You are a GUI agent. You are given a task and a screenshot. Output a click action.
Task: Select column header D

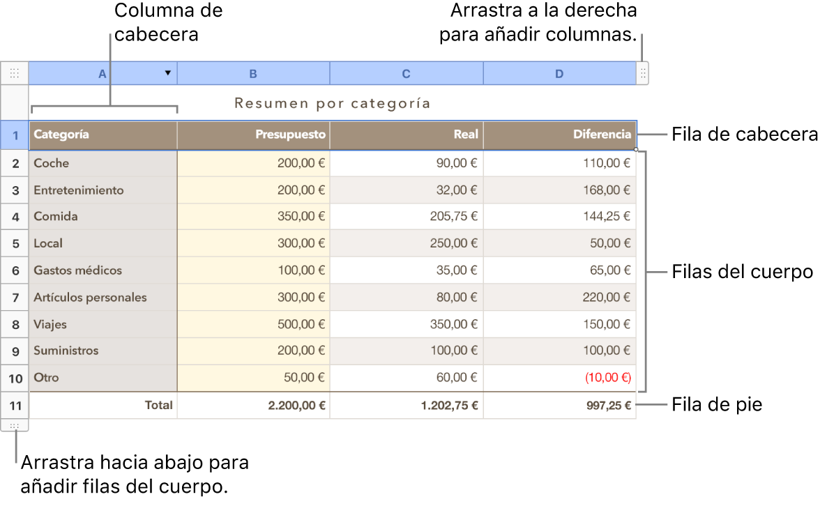coord(559,73)
